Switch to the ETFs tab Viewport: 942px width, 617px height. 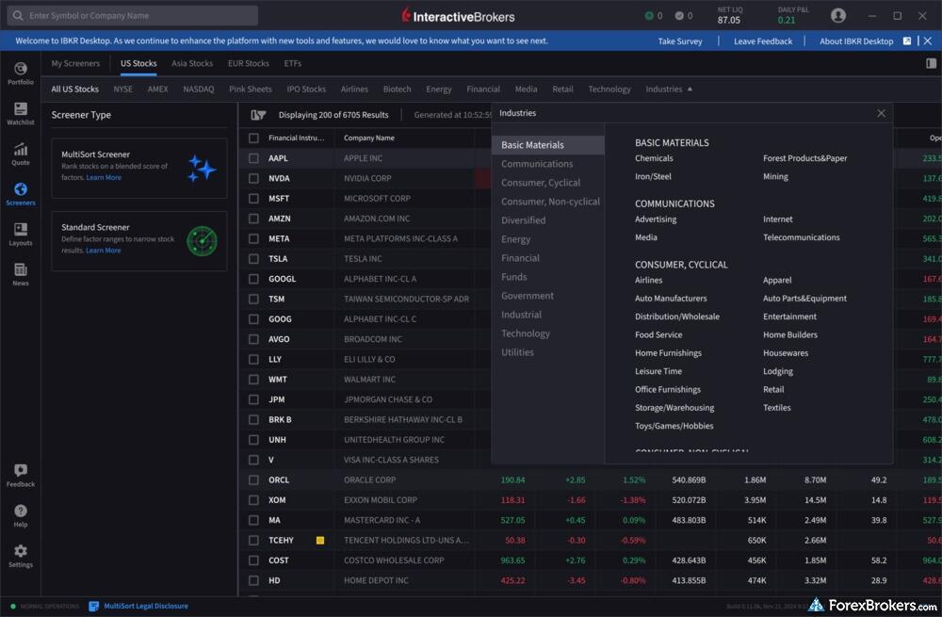(293, 63)
